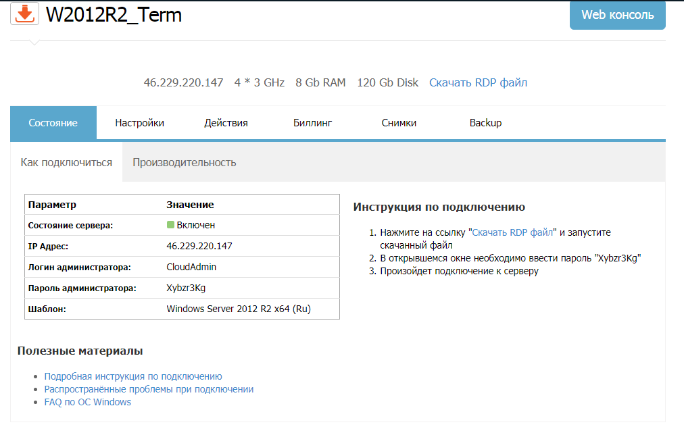Screen dimensions: 684x431
Task: Click the Xybzr3Kg password value in table
Action: coord(186,288)
